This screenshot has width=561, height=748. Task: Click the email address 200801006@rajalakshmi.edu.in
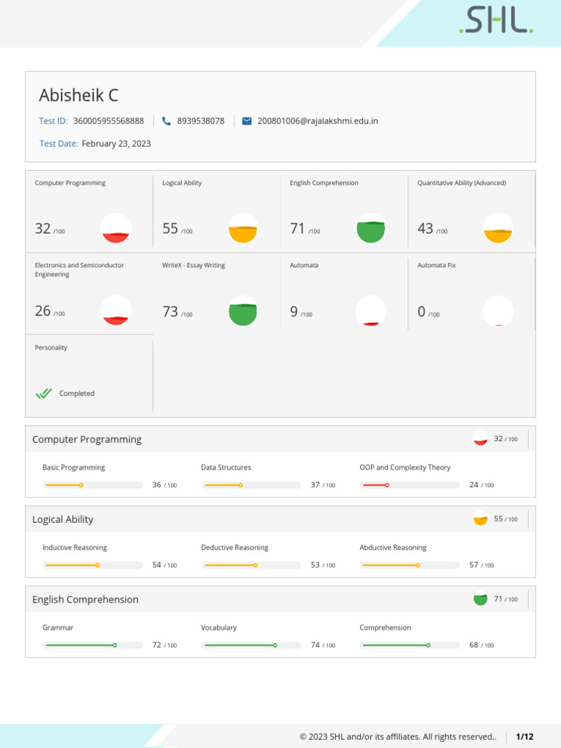click(318, 121)
